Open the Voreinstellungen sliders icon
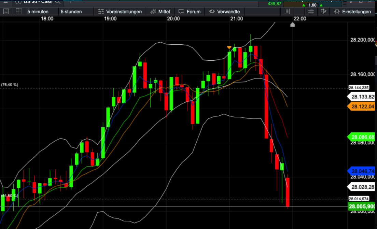 [x=101, y=11]
